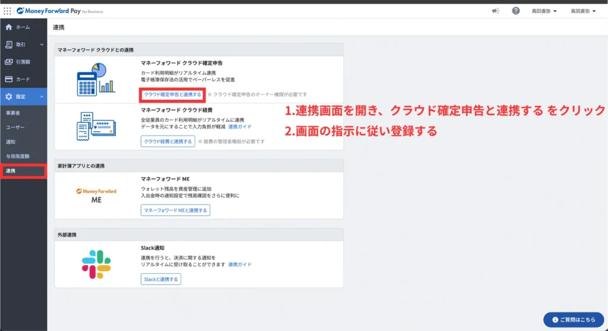The height and width of the screenshot is (331, 608).
Task: Open 与信限度額 settings submenu item
Action: pos(23,156)
